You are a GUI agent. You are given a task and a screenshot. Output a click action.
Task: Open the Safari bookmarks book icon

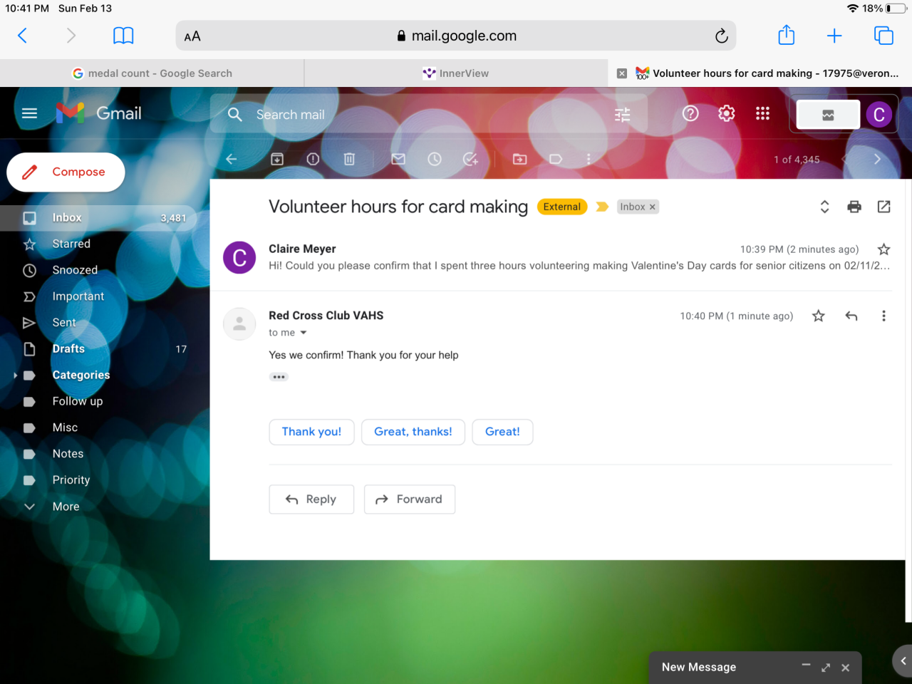click(x=123, y=36)
